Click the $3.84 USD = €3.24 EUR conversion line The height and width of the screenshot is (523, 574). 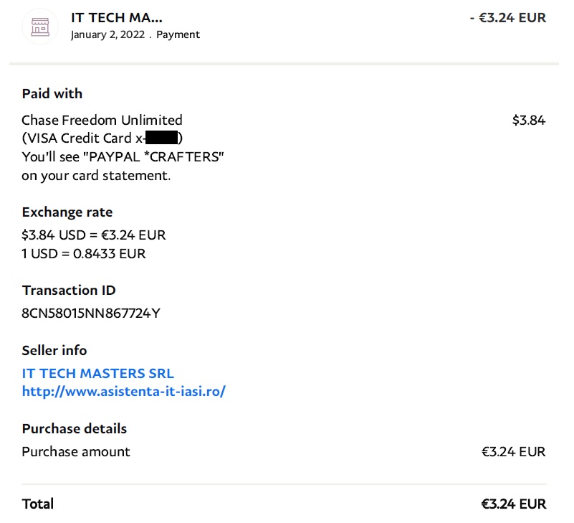94,235
